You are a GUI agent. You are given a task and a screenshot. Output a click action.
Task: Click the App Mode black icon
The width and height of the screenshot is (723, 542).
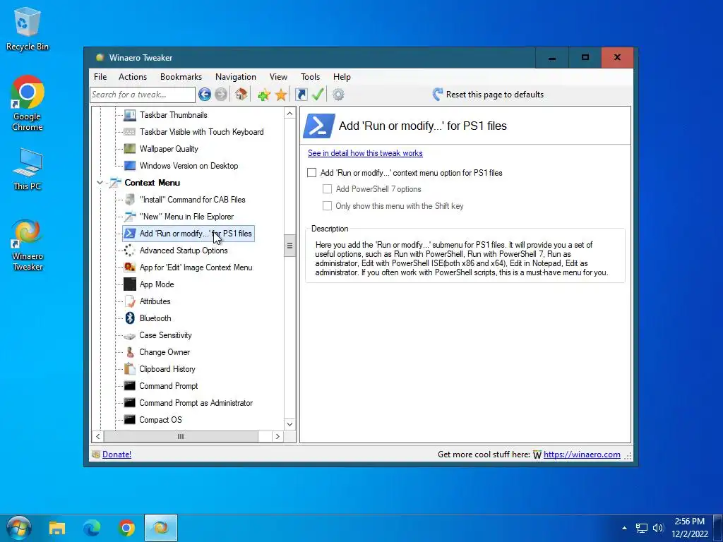[x=130, y=284]
